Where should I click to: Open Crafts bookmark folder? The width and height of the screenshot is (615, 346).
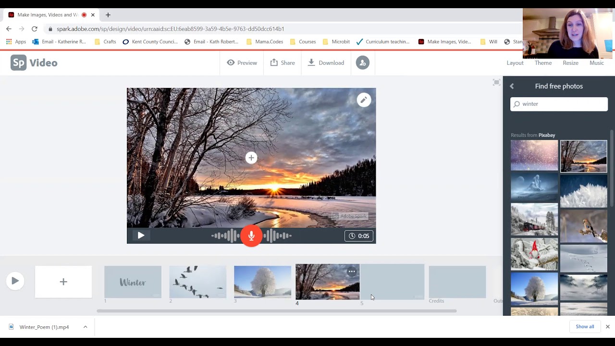105,42
